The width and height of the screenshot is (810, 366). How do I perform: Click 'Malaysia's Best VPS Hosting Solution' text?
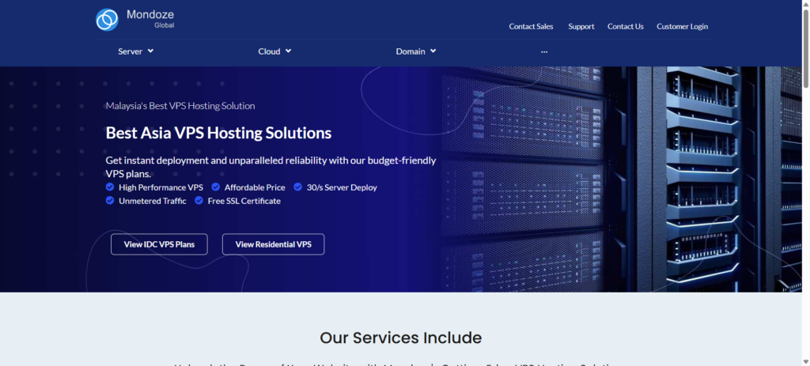[180, 106]
